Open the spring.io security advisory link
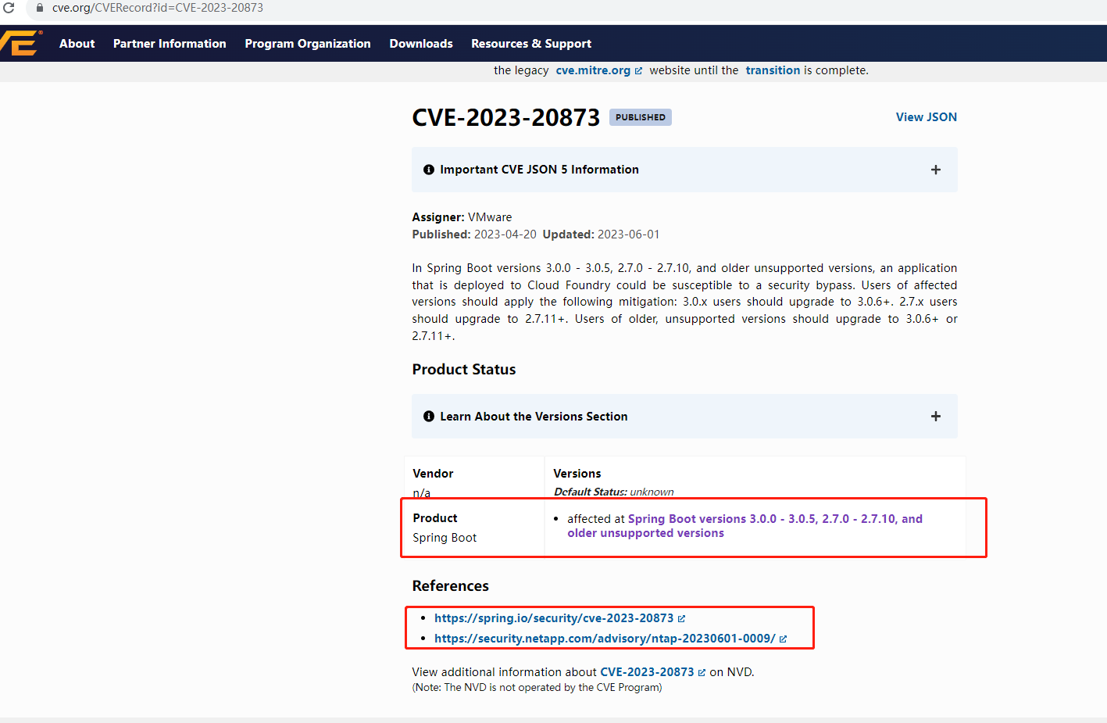The image size is (1107, 723). [554, 617]
